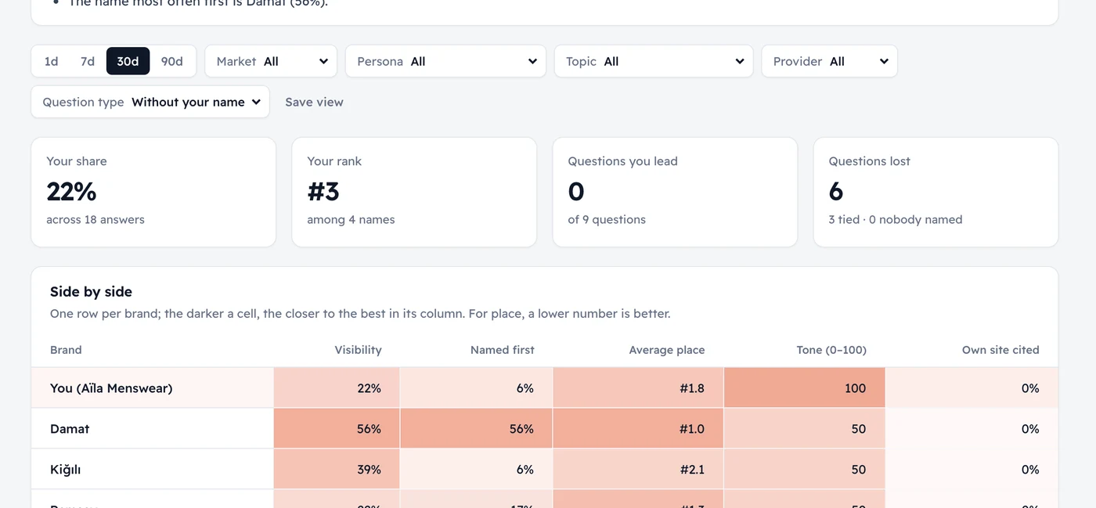The width and height of the screenshot is (1096, 508).
Task: Expand the Persona filter dropdown
Action: point(445,61)
